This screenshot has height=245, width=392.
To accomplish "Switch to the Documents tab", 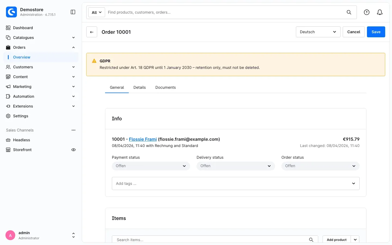I will pyautogui.click(x=166, y=87).
